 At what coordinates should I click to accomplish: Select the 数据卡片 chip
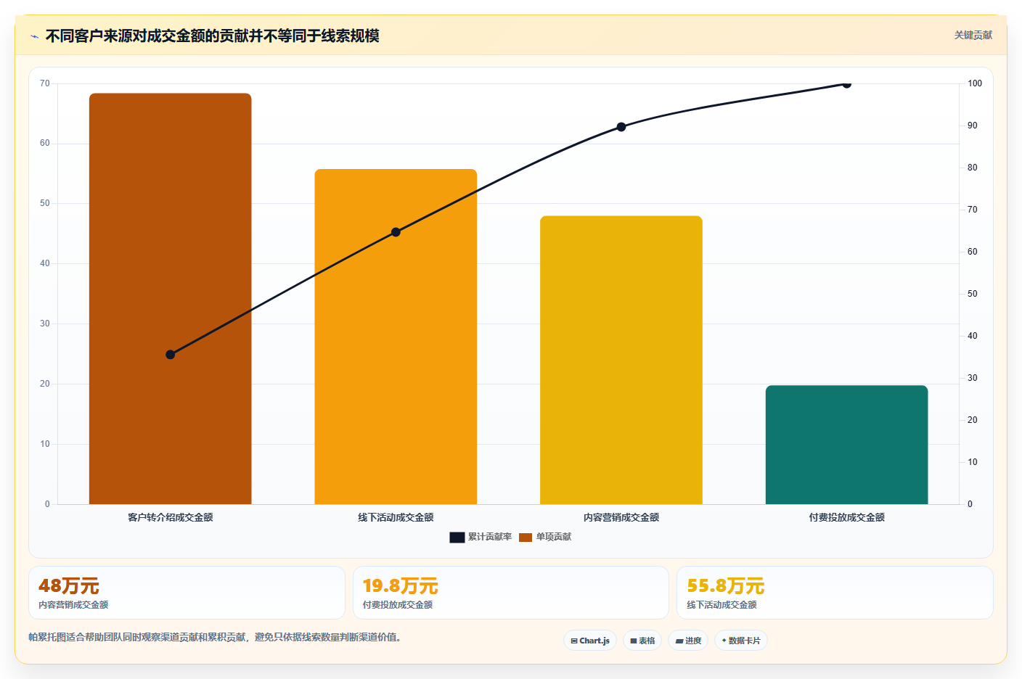741,641
